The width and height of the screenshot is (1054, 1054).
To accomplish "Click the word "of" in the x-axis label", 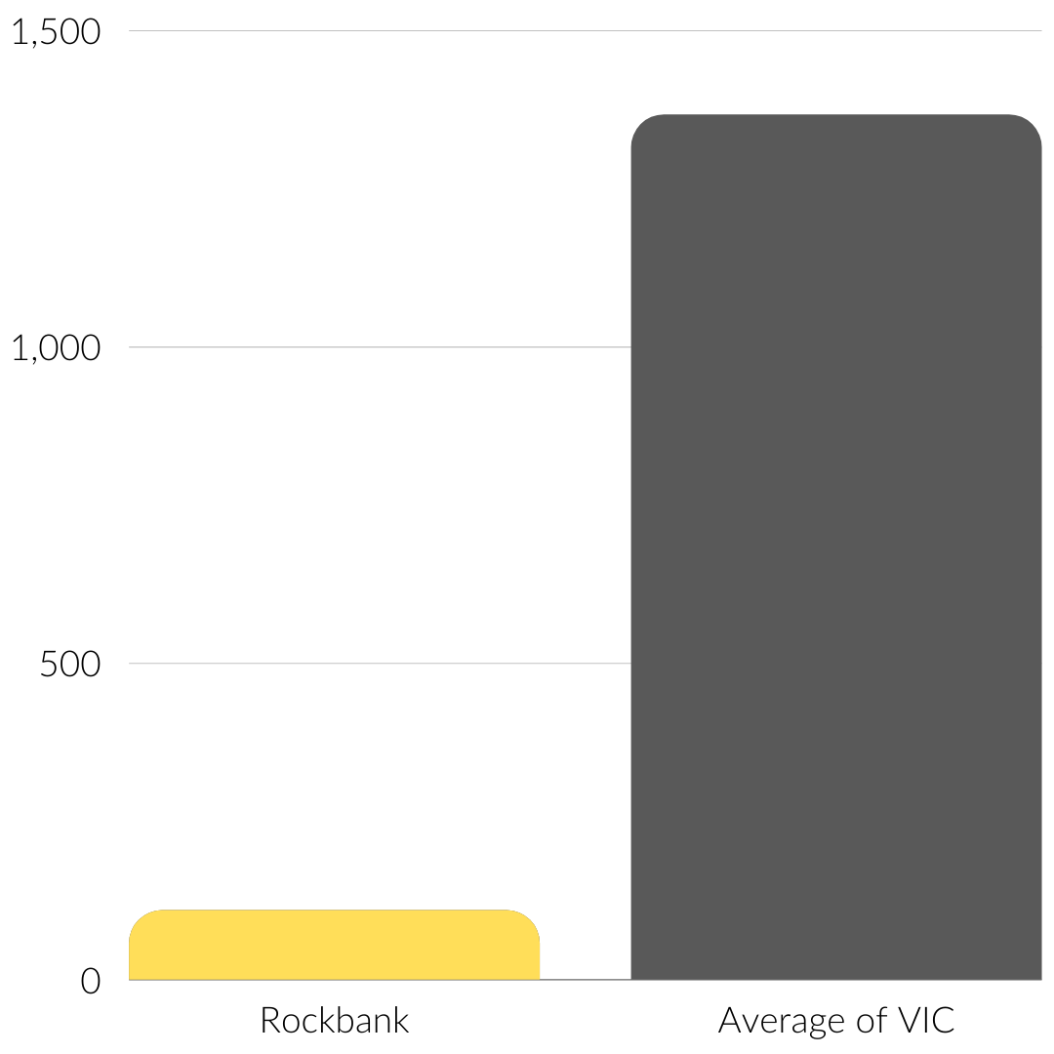I will [851, 1021].
